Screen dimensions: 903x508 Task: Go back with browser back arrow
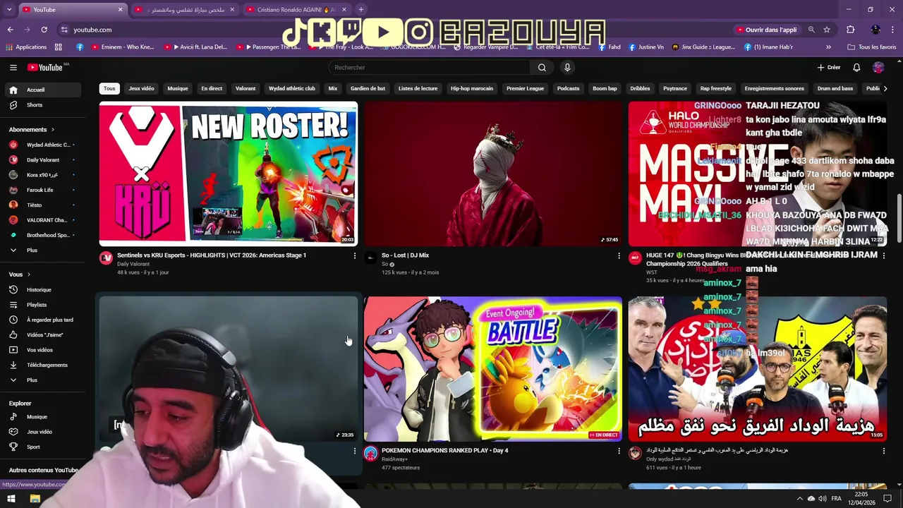click(x=10, y=30)
